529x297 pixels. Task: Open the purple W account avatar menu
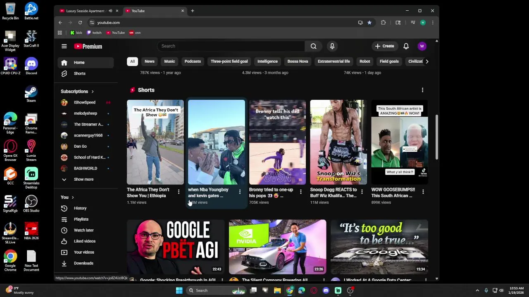[x=422, y=46]
